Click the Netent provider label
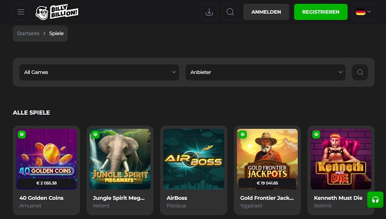386x219 pixels. tap(101, 205)
